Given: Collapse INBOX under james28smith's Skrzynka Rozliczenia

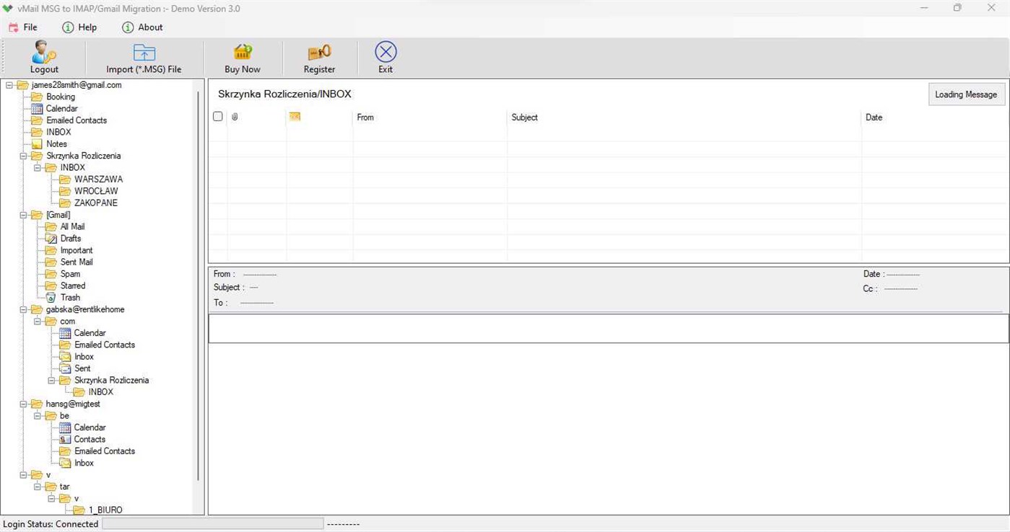Looking at the screenshot, I should click(38, 168).
